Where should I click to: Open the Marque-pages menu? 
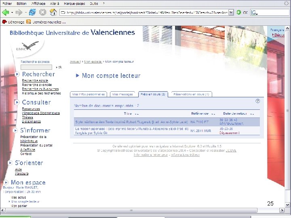pyautogui.click(x=74, y=4)
